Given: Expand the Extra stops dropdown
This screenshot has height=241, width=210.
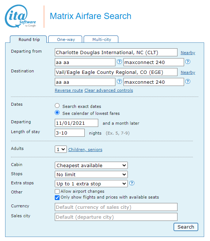Looking at the screenshot, I should click(x=91, y=184).
